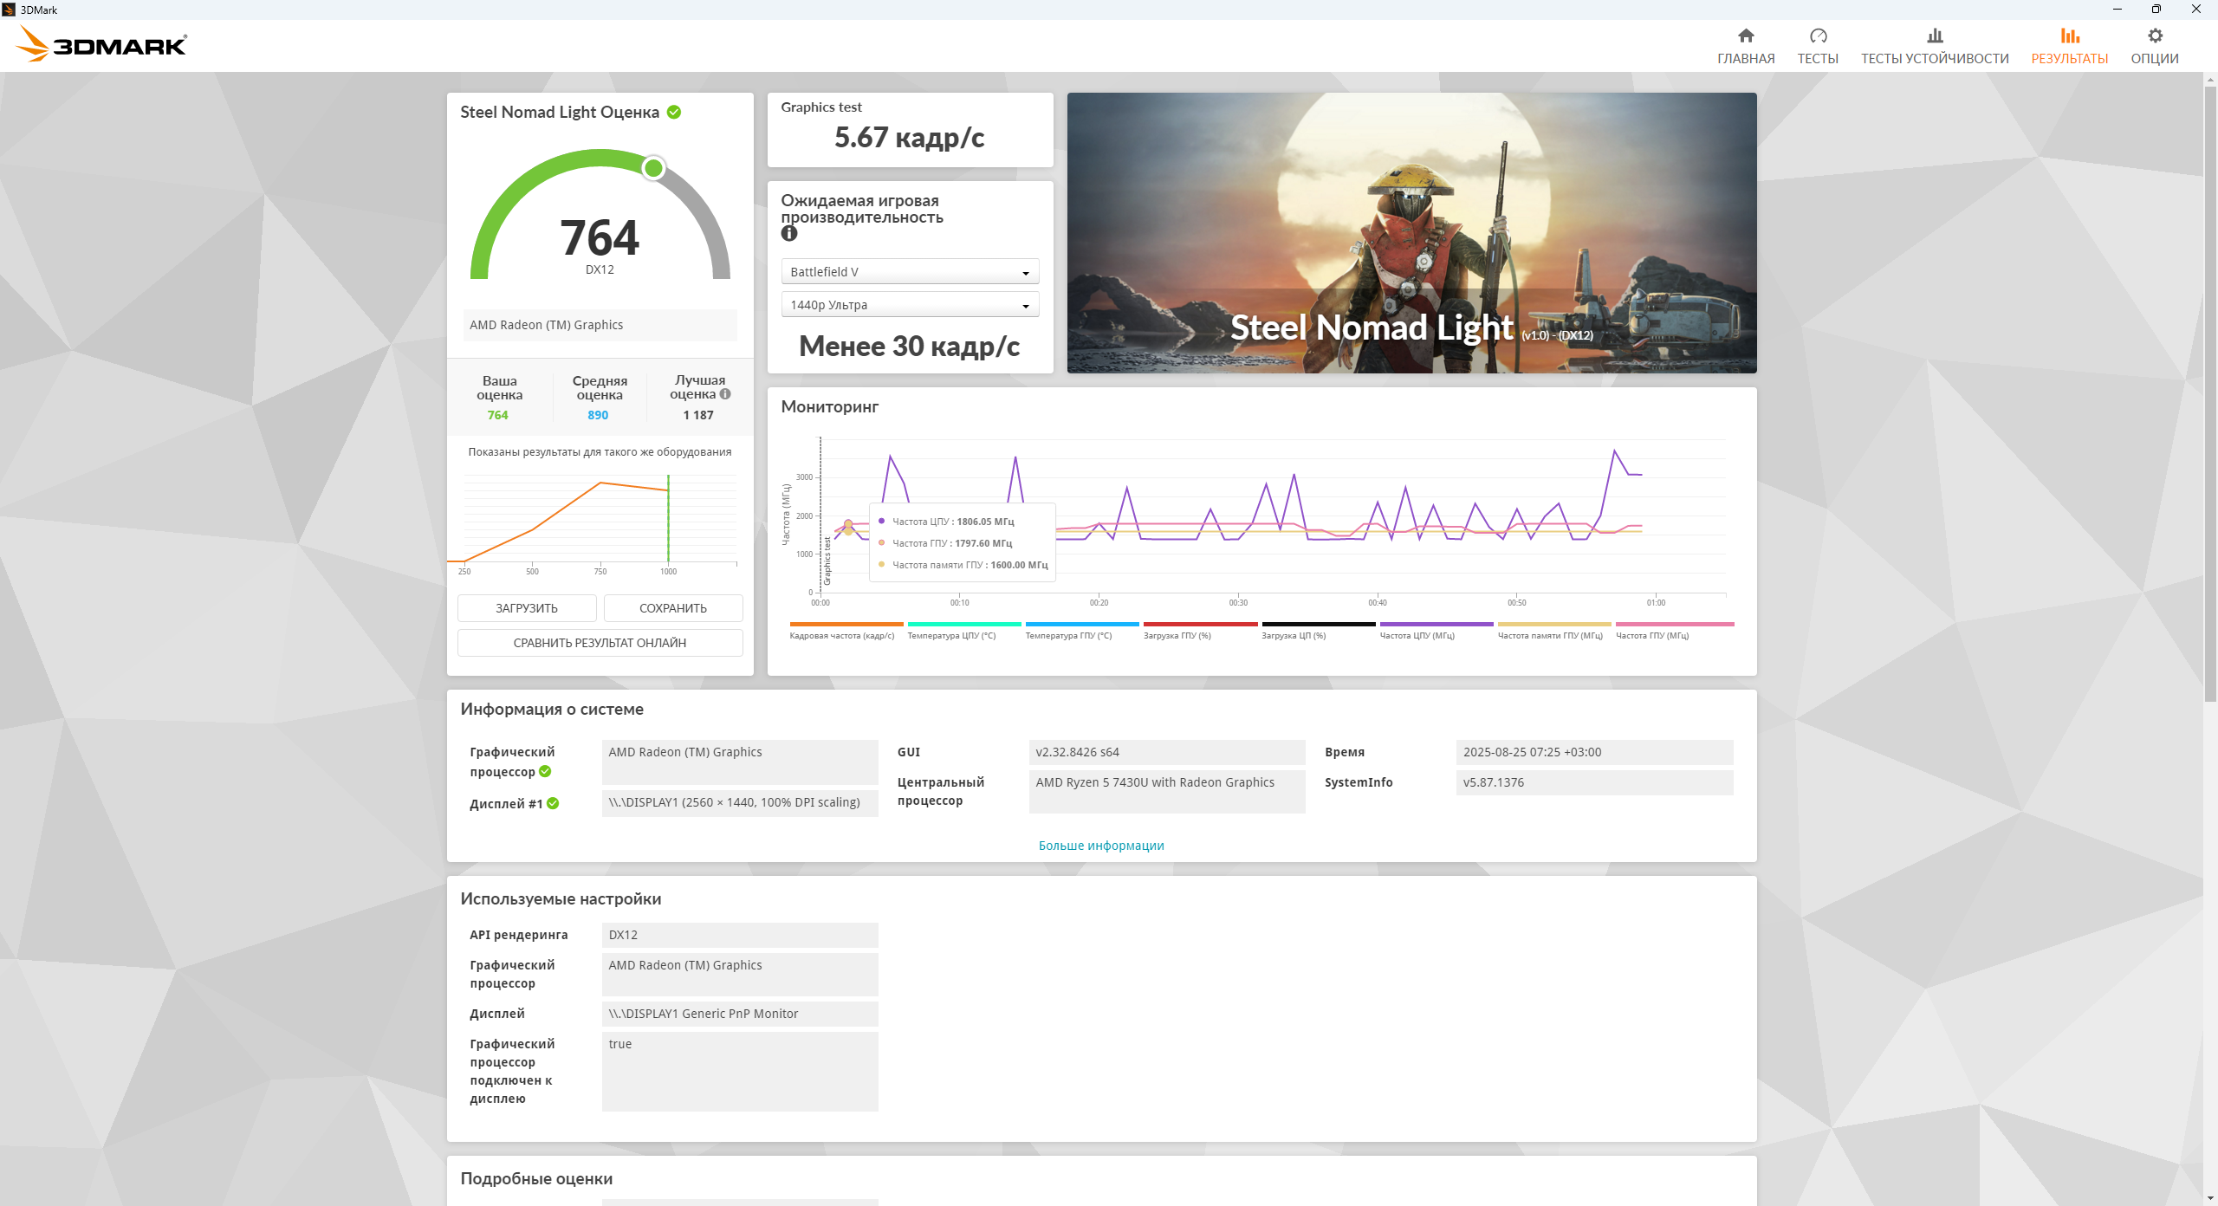Click the \\.\DISPLAY1 (2560 × 1440) field
The width and height of the screenshot is (2218, 1206).
pyautogui.click(x=740, y=802)
